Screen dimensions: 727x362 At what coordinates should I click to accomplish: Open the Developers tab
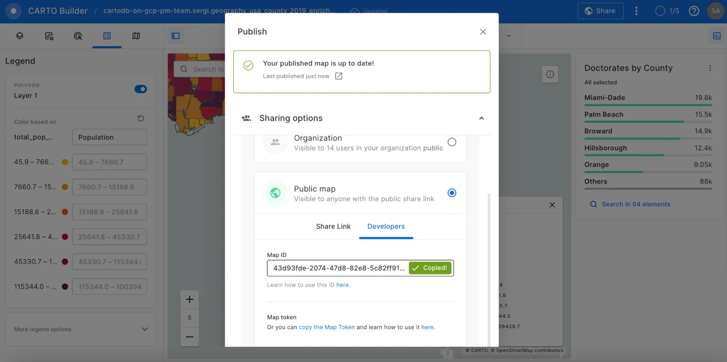386,226
